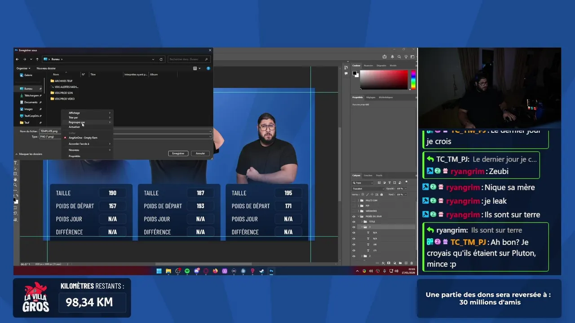575x323 pixels.
Task: Collapse the PESÉE DU JOUR layer group
Action: [358, 216]
